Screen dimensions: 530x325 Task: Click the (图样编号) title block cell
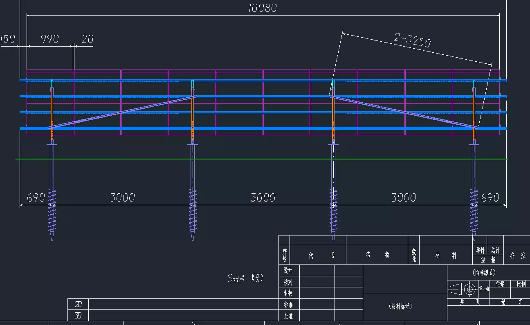pos(484,273)
